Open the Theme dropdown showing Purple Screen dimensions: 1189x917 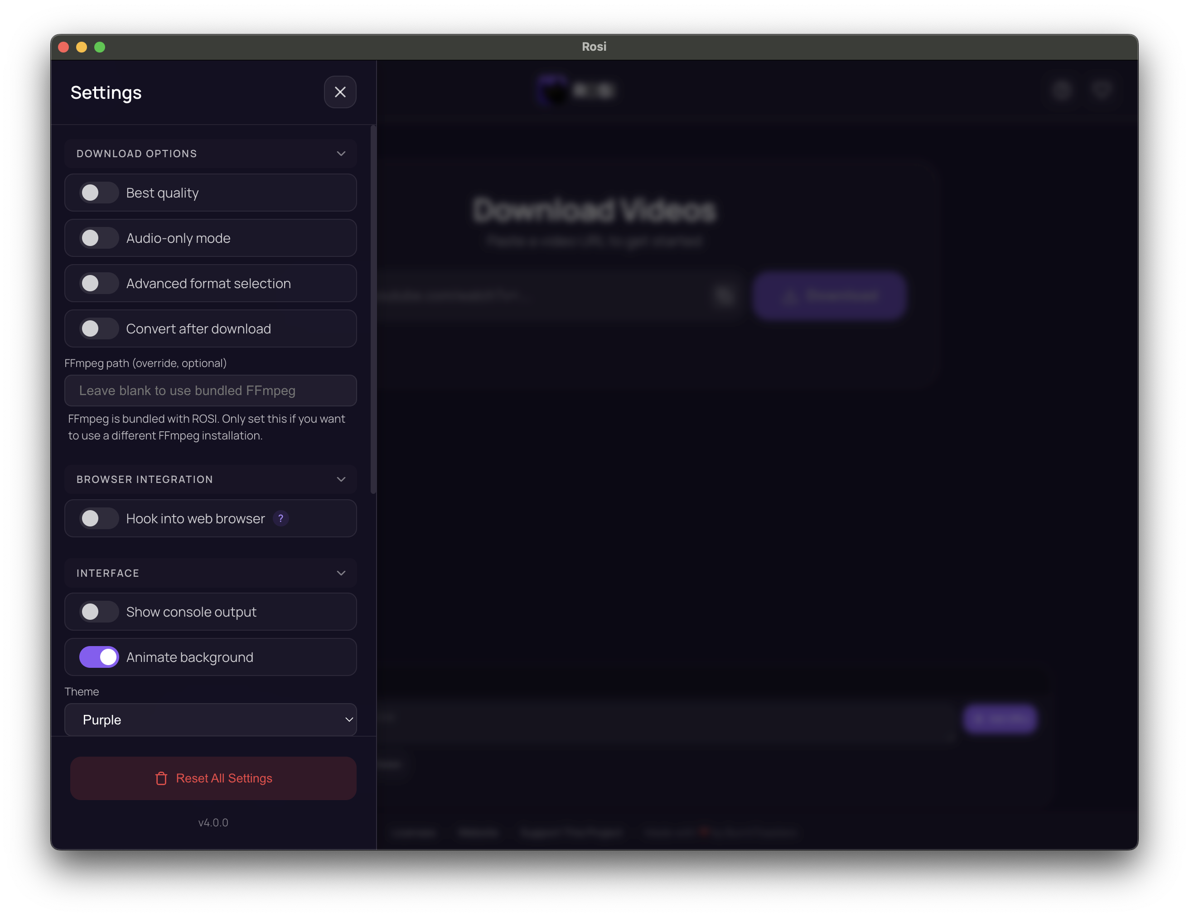[210, 719]
